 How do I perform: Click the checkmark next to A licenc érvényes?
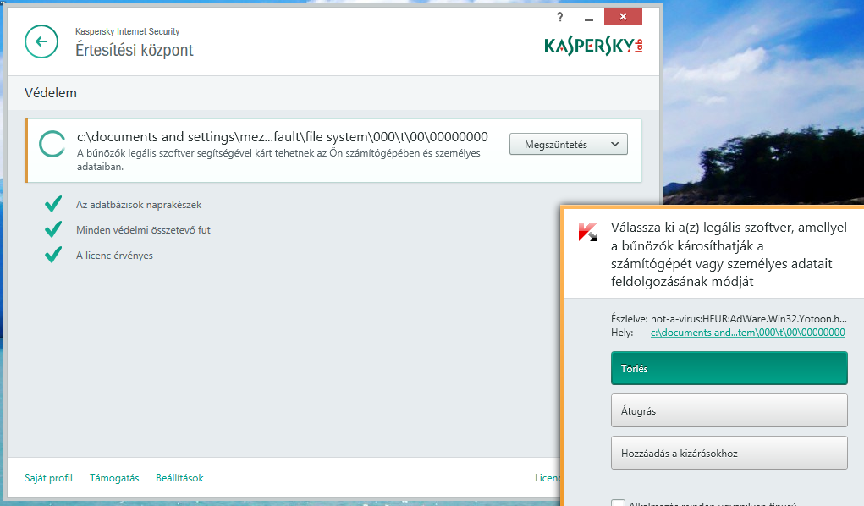point(53,255)
